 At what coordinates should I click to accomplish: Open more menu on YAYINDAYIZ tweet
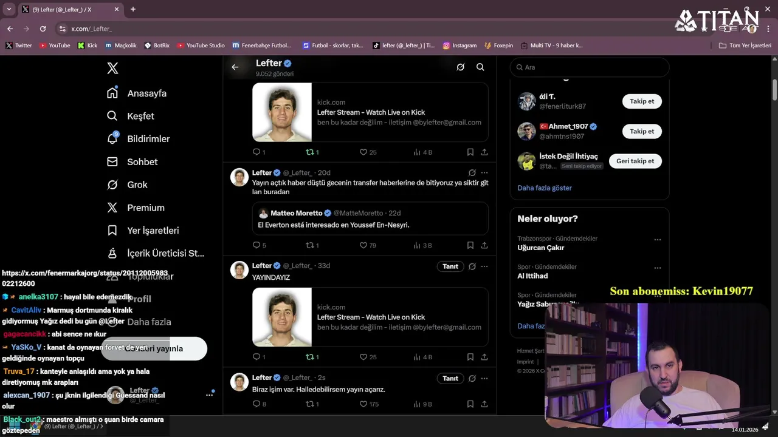[x=484, y=266]
